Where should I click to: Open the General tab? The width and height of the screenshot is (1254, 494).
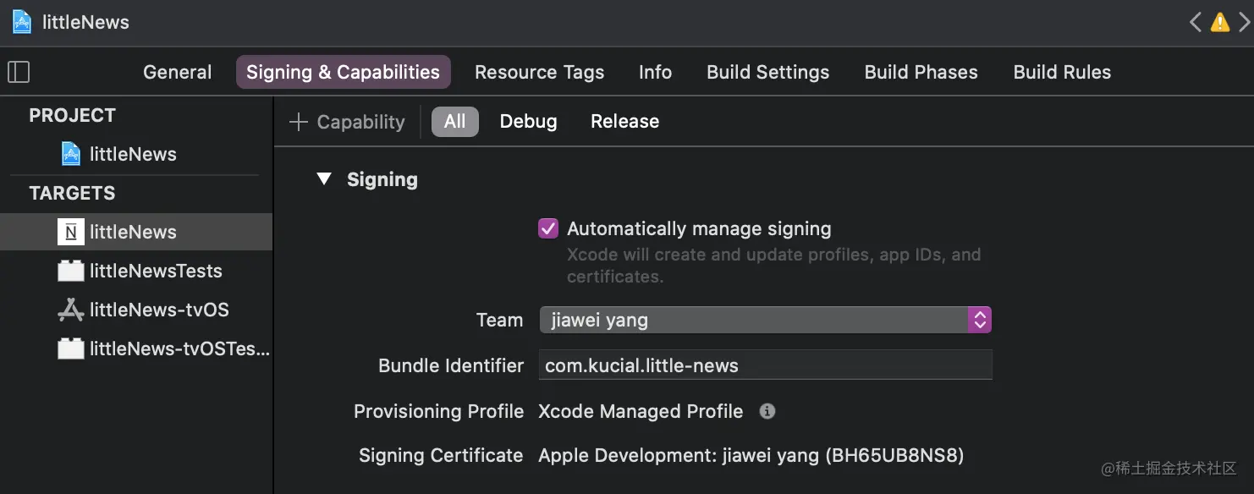[177, 72]
